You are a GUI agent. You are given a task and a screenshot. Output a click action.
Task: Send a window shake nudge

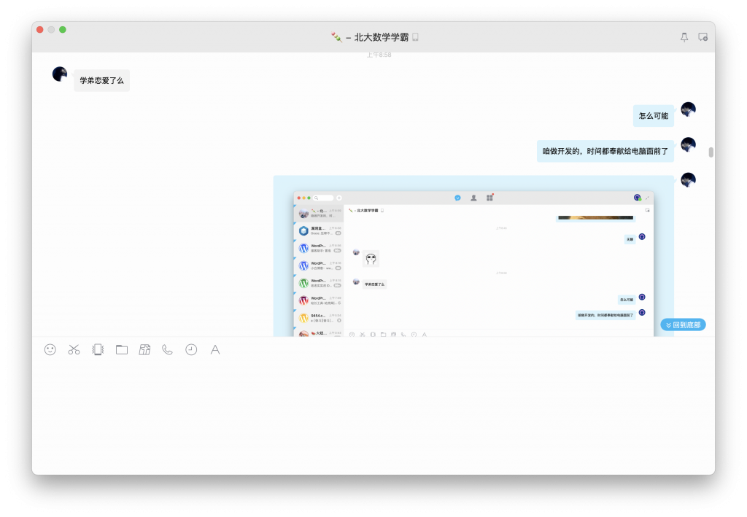tap(97, 350)
